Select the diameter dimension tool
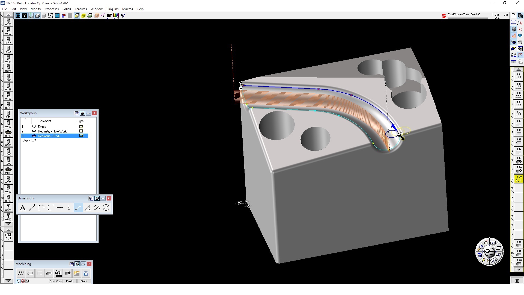This screenshot has width=524, height=295. click(106, 208)
